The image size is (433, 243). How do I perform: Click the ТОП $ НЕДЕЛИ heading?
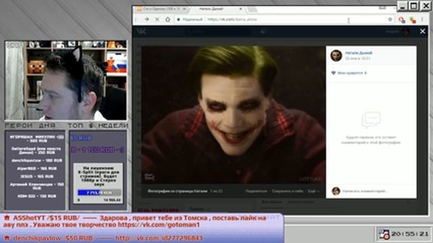click(x=98, y=126)
